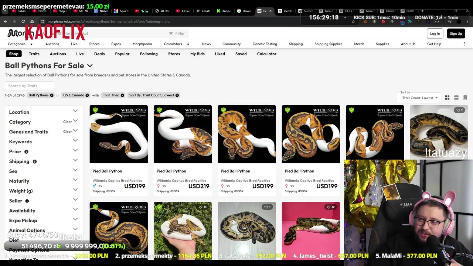Click the browser address bar URL
The height and width of the screenshot is (266, 473).
tap(109, 21)
